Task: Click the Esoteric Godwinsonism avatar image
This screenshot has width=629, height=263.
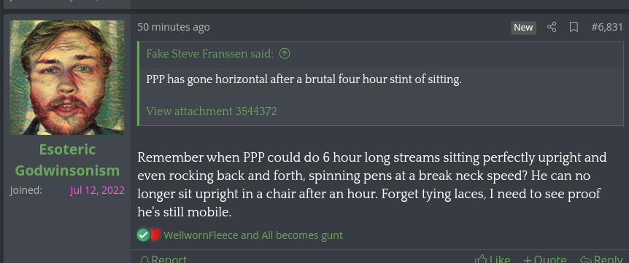Action: (x=67, y=77)
